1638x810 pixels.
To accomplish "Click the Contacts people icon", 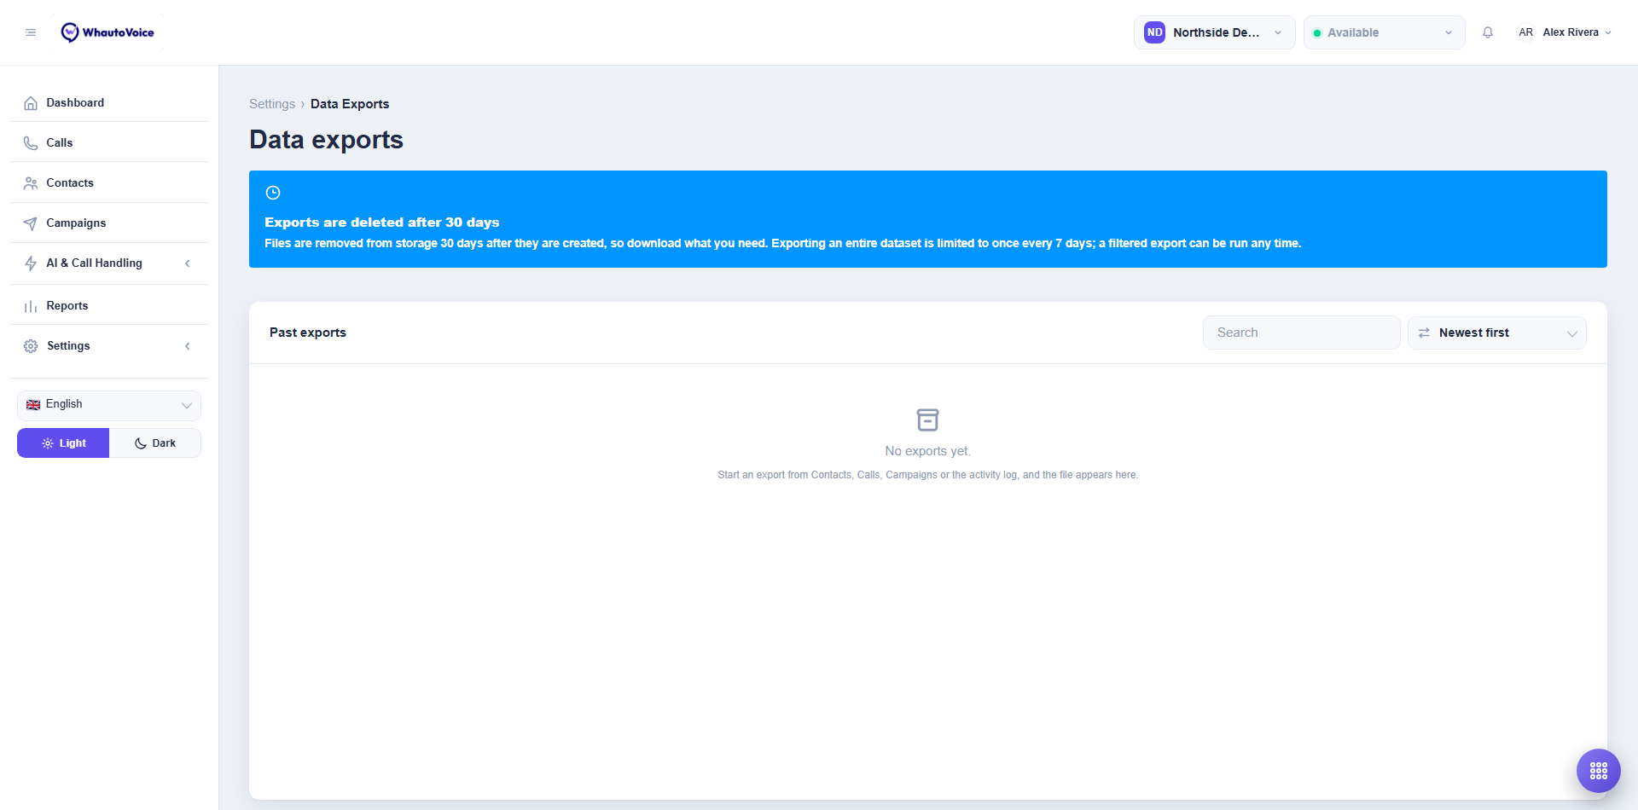I will (31, 183).
